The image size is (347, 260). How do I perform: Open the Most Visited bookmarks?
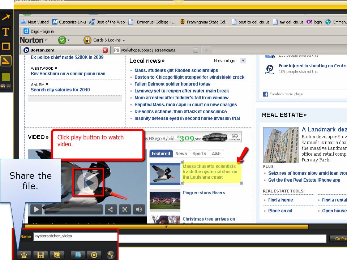point(35,22)
